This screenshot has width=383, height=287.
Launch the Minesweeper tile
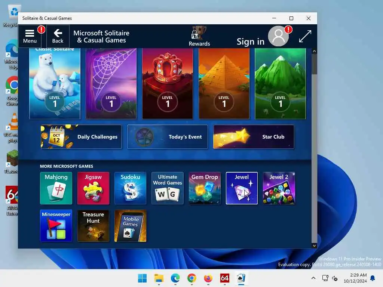pos(56,226)
